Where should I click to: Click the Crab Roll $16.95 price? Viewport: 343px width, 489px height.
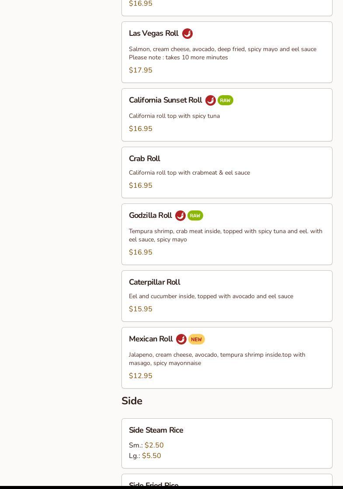click(141, 186)
